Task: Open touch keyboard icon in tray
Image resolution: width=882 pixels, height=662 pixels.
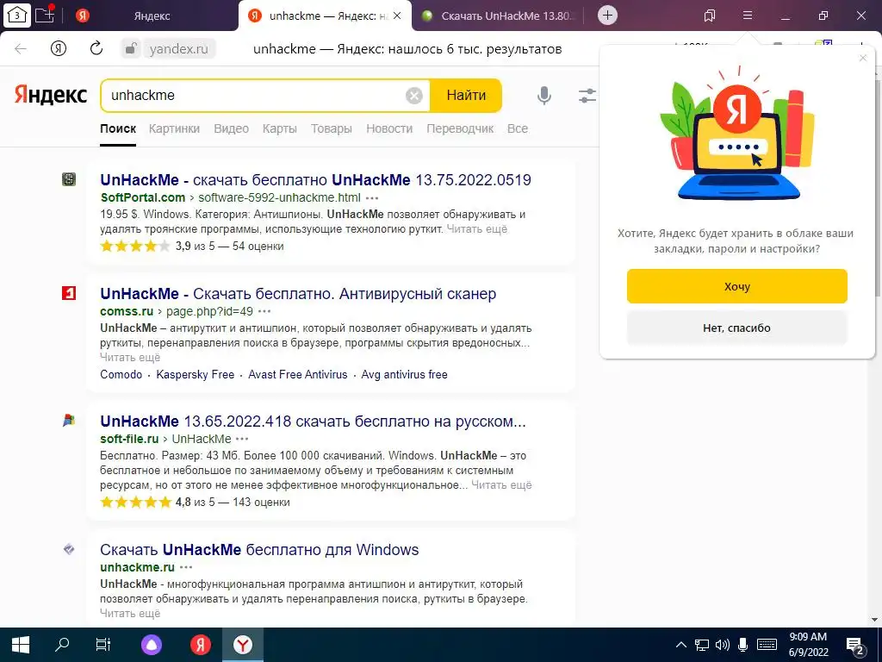Action: tap(767, 645)
